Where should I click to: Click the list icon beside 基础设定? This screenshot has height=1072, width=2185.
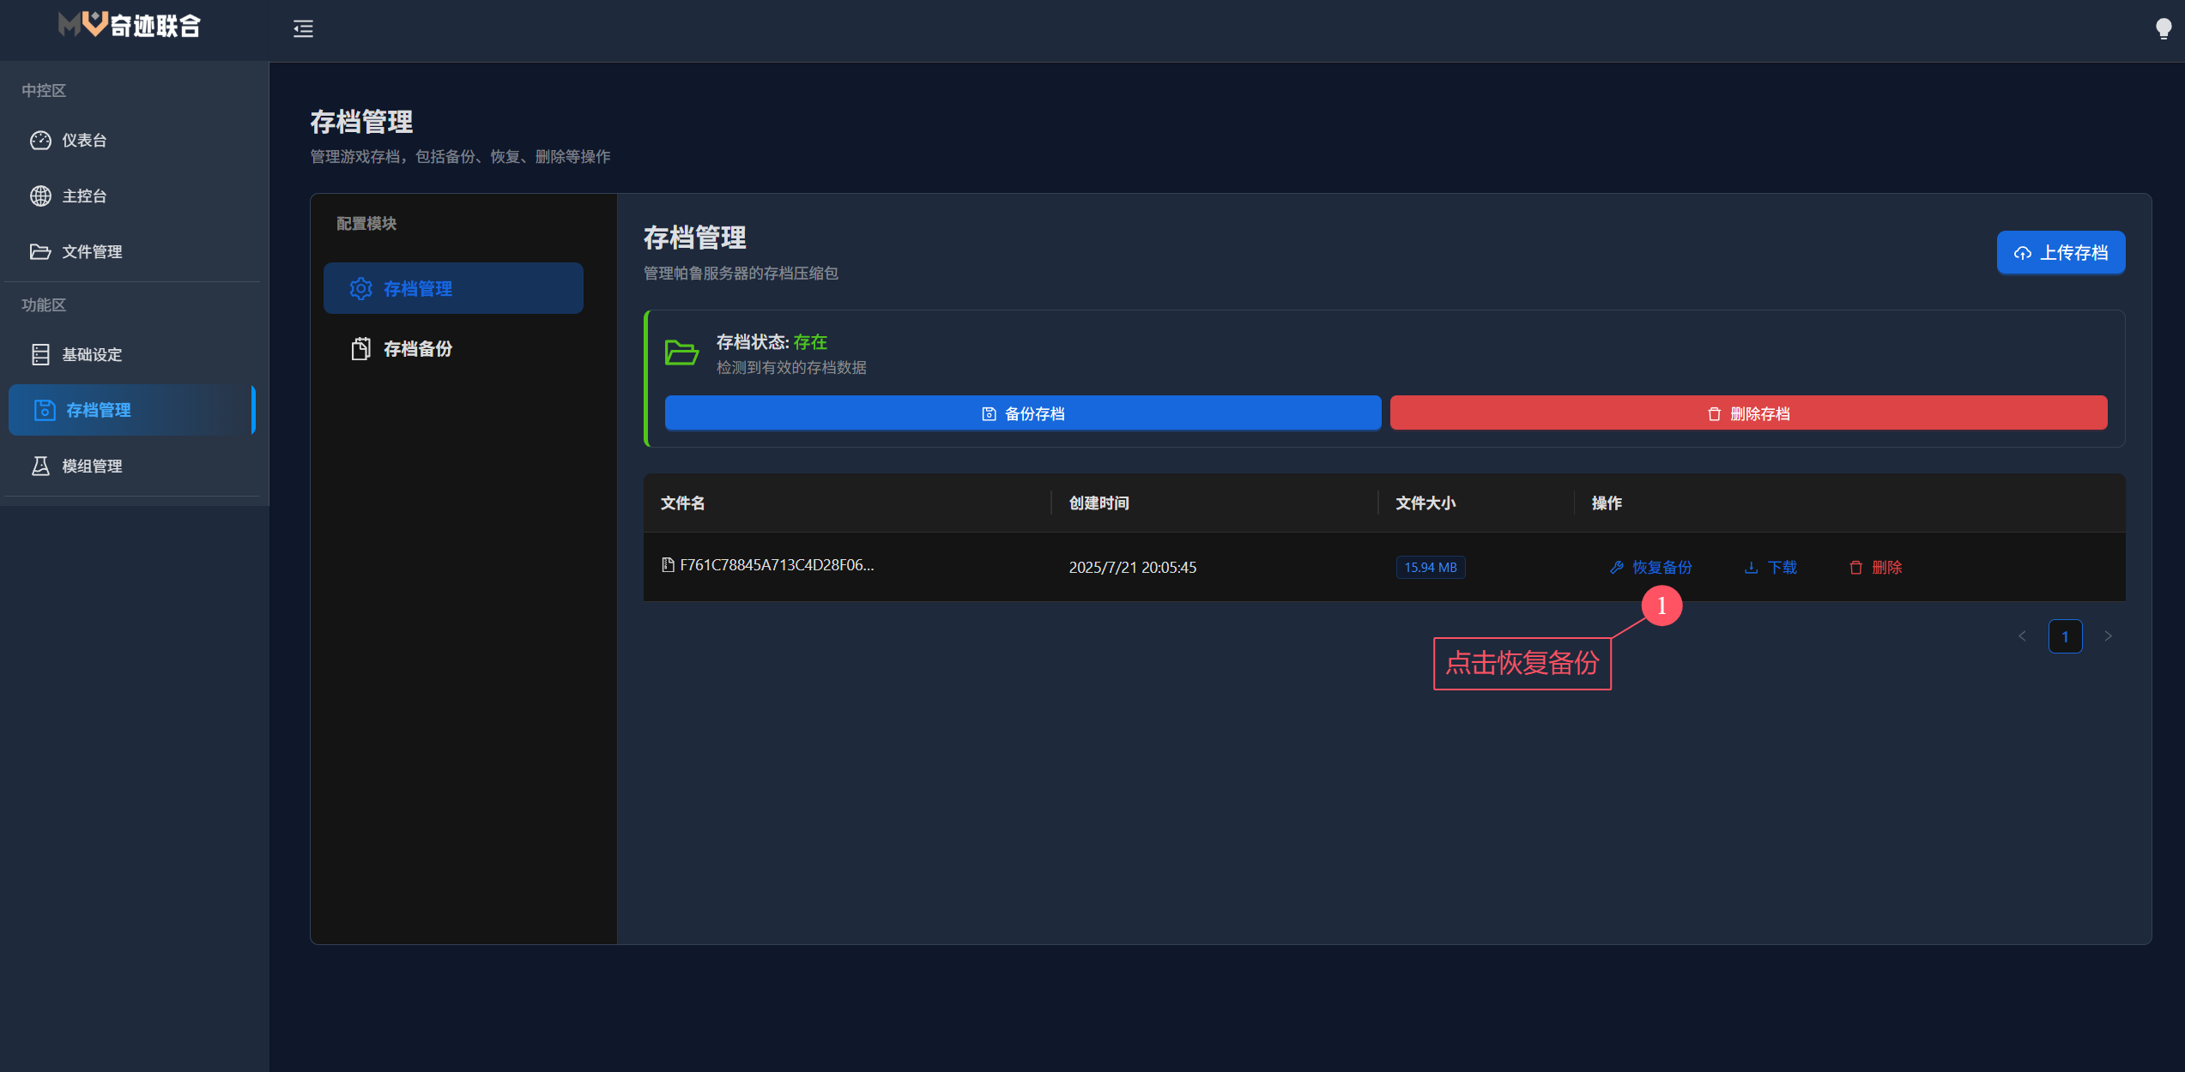(40, 355)
